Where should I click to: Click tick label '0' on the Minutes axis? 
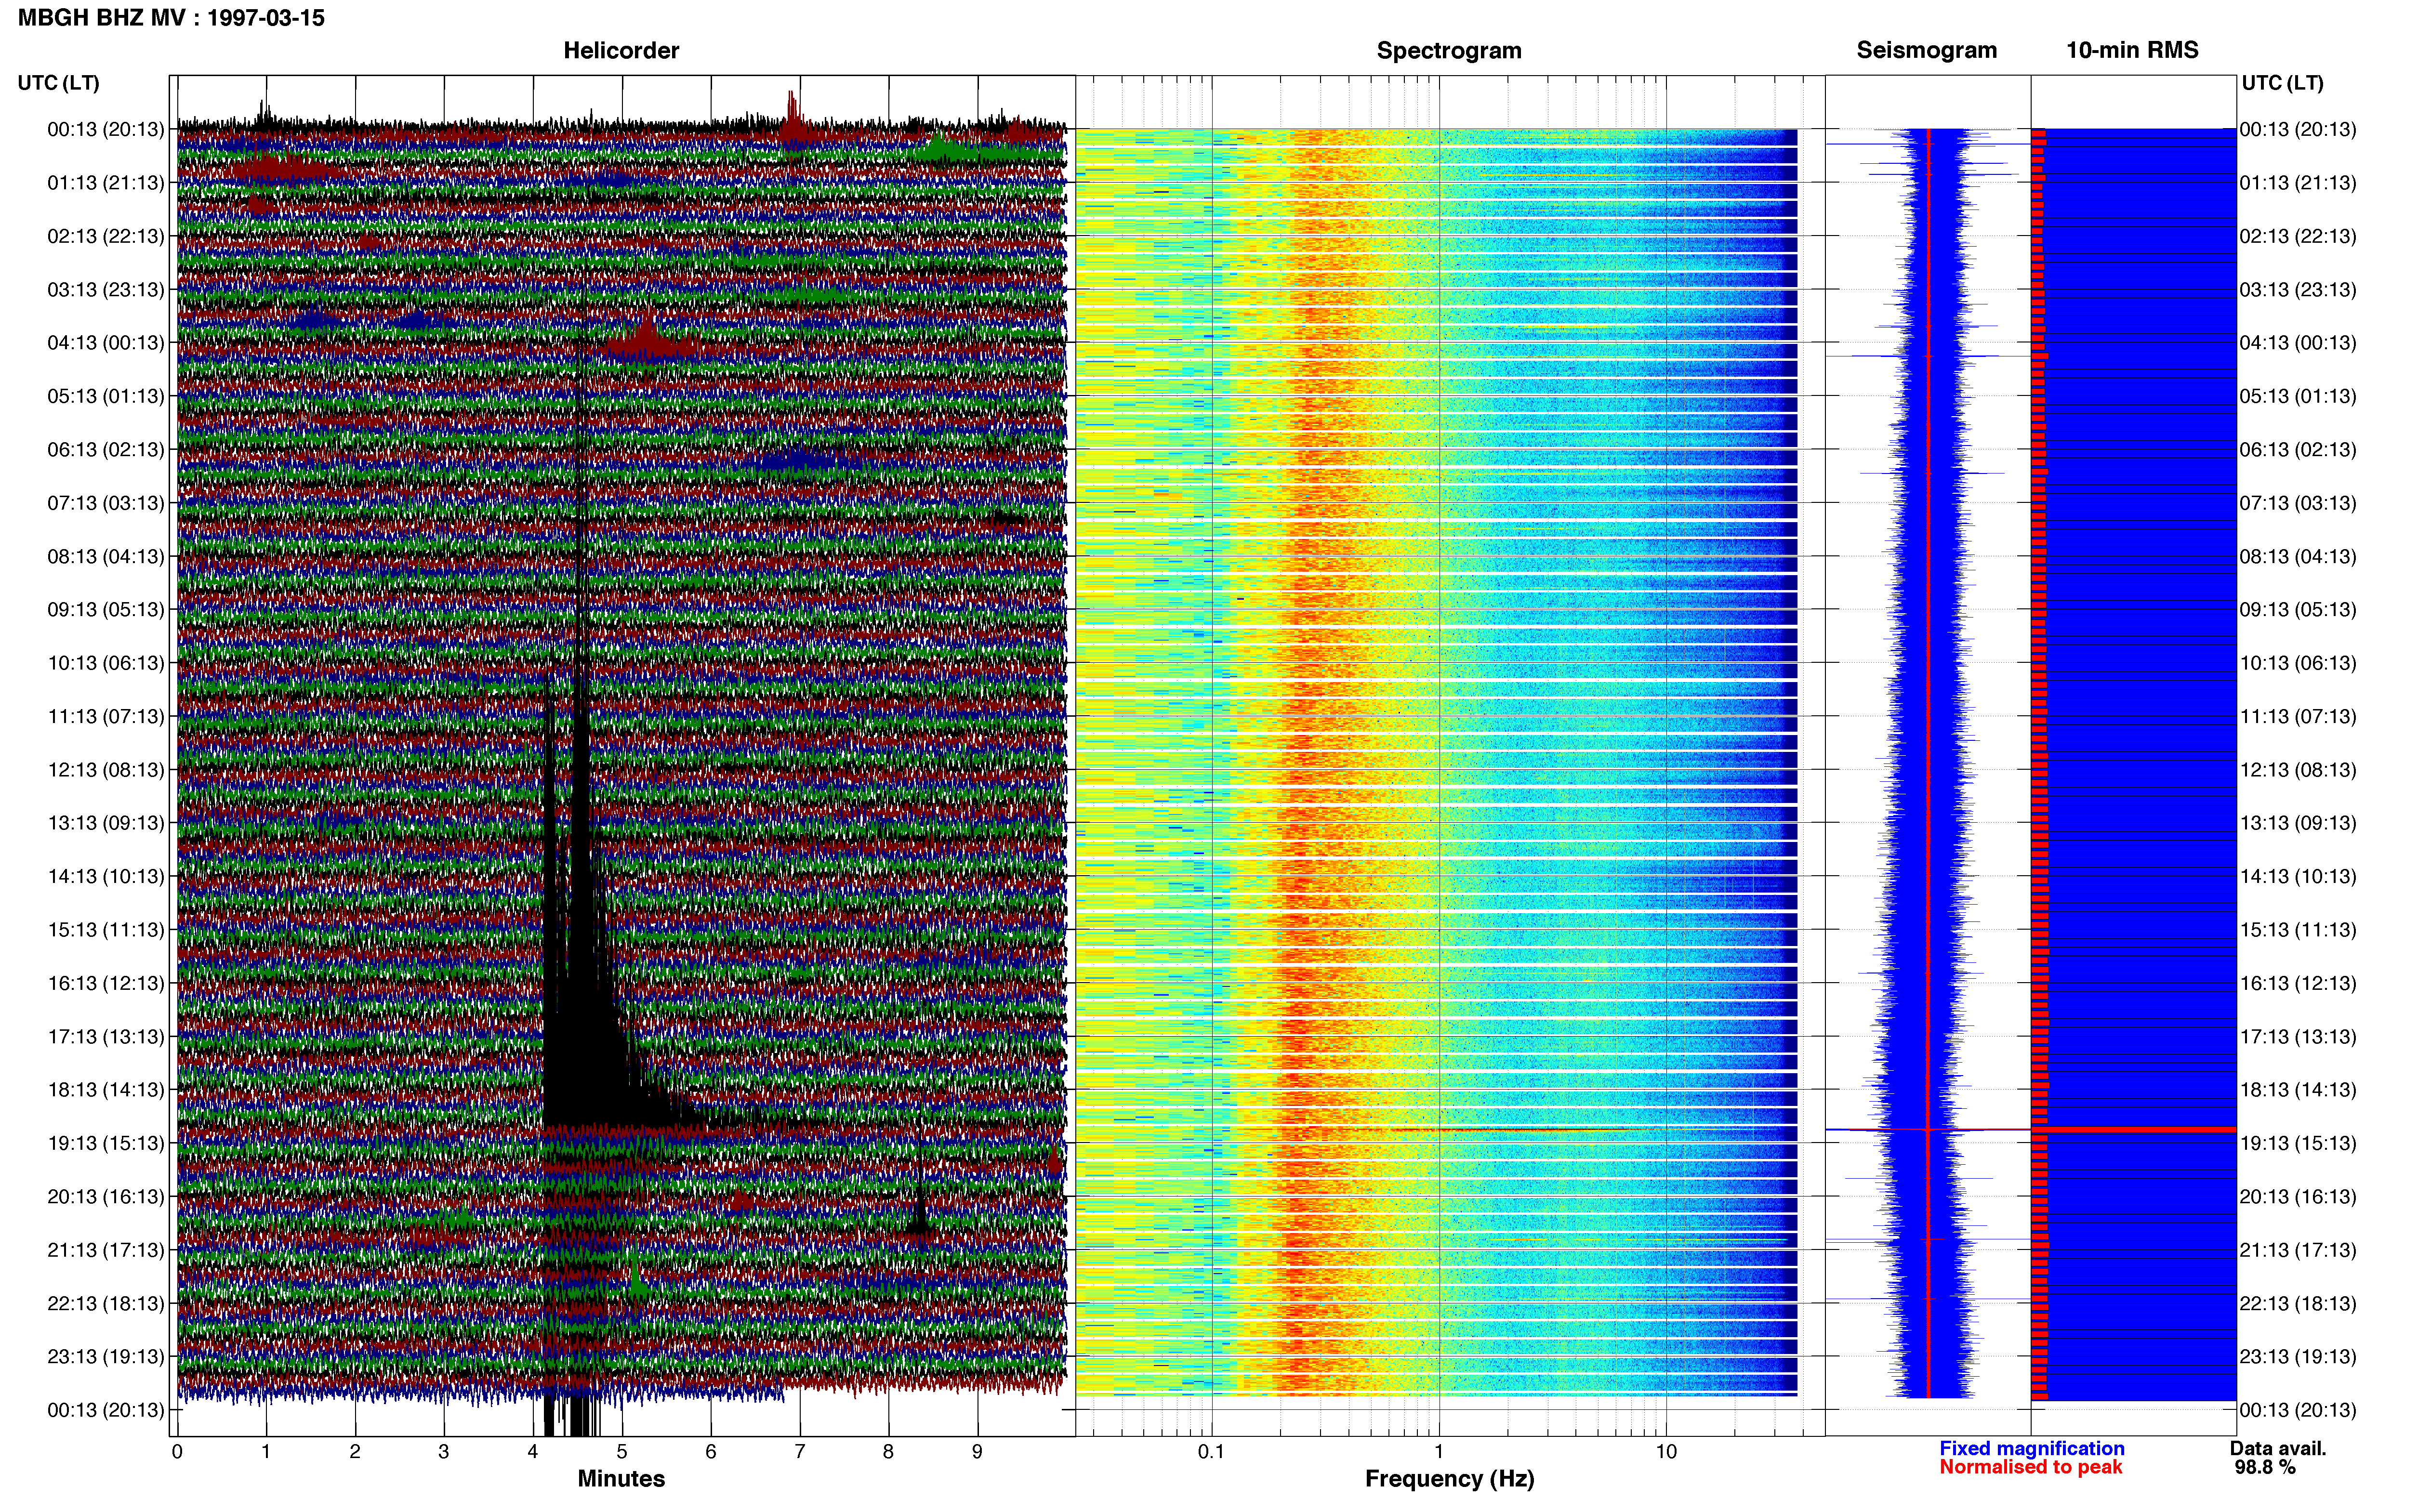point(177,1452)
